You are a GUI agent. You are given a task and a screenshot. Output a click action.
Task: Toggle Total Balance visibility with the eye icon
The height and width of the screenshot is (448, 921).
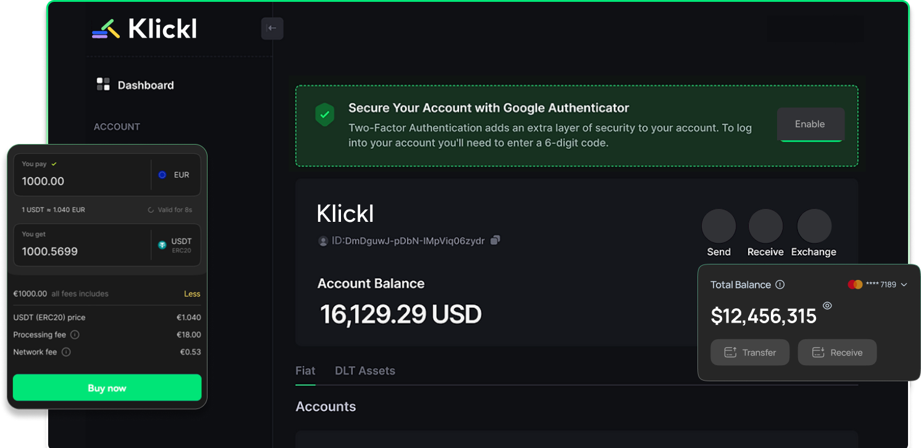827,305
